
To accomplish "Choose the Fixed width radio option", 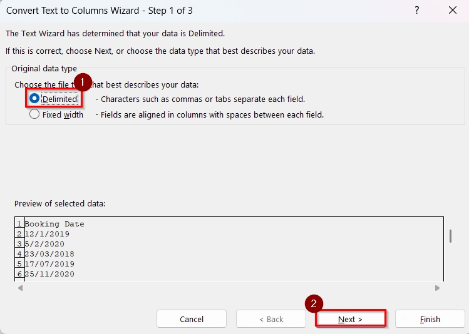I will tap(34, 114).
